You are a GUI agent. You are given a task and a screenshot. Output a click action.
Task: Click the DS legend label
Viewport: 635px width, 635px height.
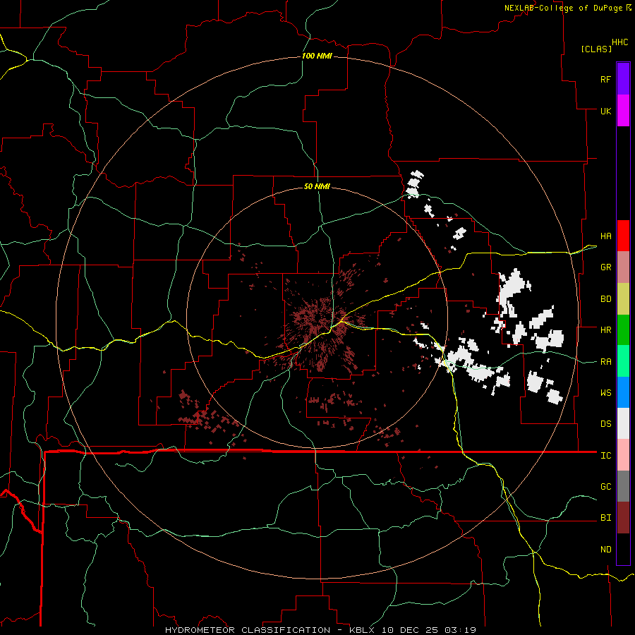605,424
